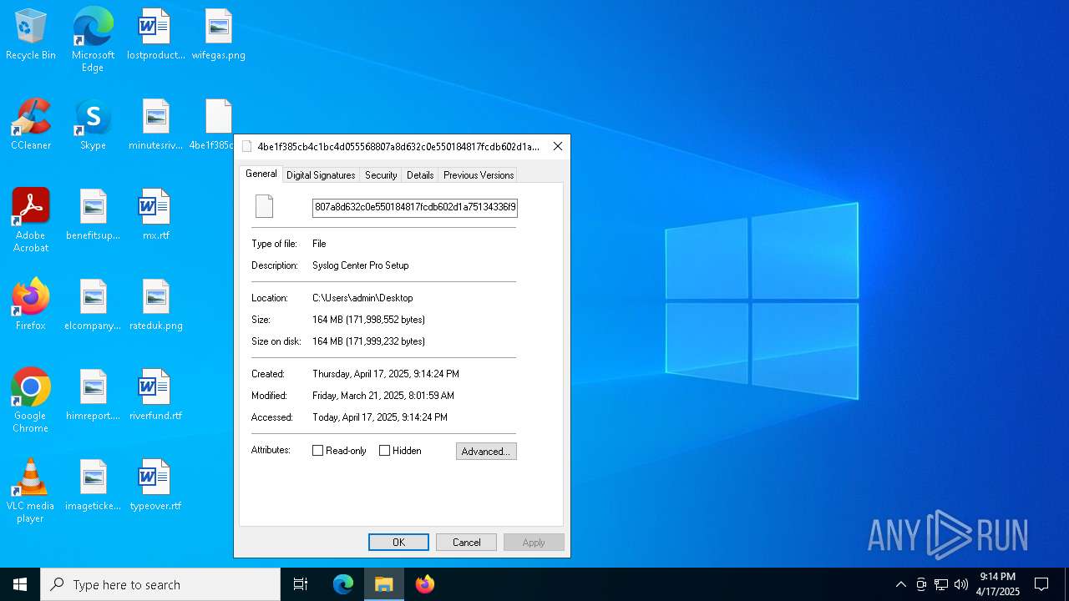Enable the Read-only attribute checkbox
This screenshot has width=1069, height=601.
pos(318,451)
